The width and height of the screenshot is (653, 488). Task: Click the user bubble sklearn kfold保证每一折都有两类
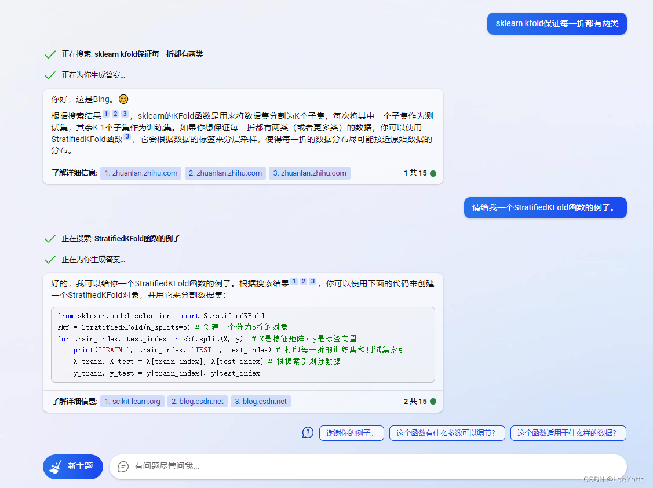[556, 24]
